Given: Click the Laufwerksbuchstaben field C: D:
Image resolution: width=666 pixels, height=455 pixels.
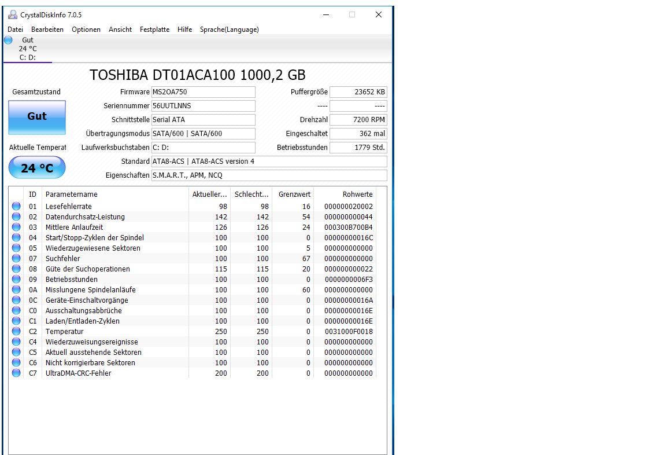Looking at the screenshot, I should point(203,148).
